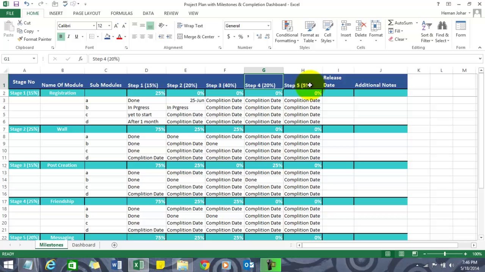Open the REVIEW tab
Image resolution: width=485 pixels, height=272 pixels.
(x=171, y=13)
